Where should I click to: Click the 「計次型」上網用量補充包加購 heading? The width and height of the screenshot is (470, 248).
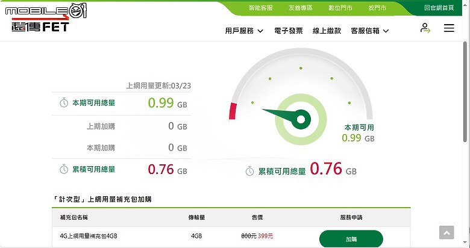point(102,199)
